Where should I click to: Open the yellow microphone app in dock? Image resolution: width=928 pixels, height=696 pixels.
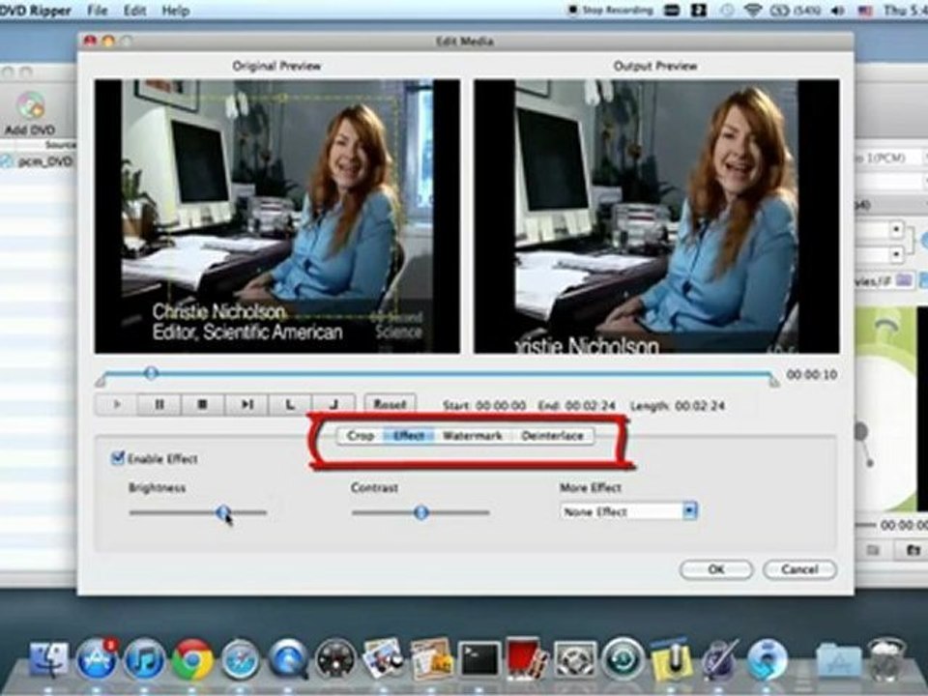tap(671, 658)
